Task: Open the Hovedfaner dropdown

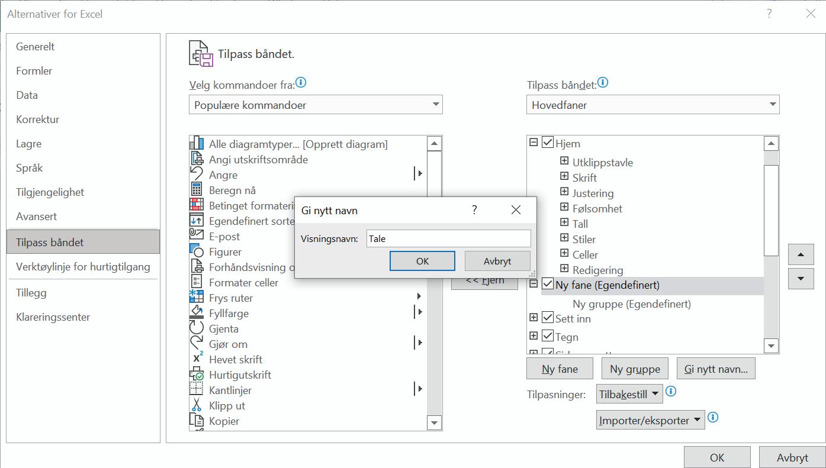Action: tap(653, 105)
